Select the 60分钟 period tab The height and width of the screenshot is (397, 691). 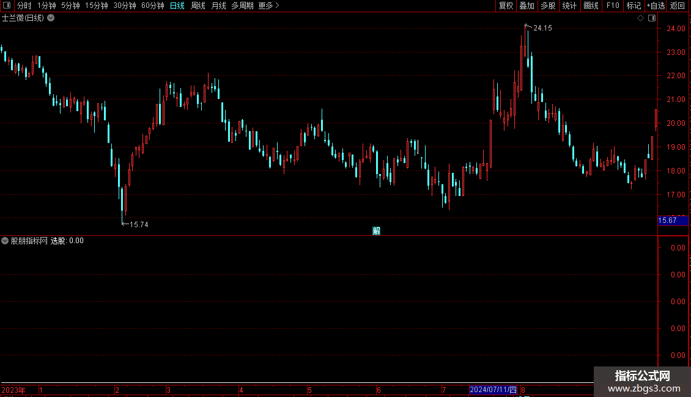[x=153, y=5]
